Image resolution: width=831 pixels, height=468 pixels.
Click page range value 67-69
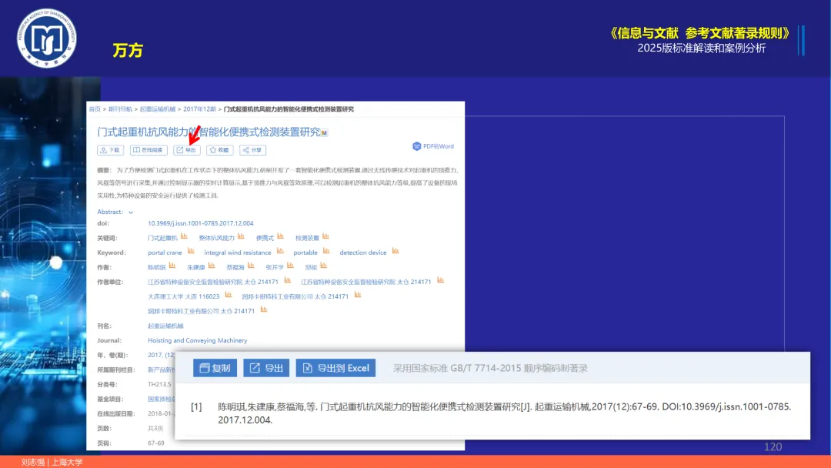point(155,443)
